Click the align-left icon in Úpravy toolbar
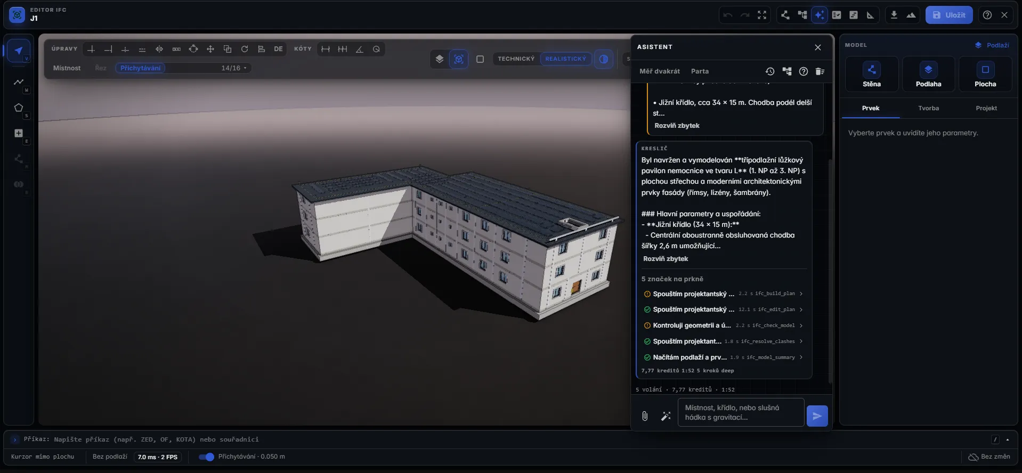1022x473 pixels. pos(262,49)
